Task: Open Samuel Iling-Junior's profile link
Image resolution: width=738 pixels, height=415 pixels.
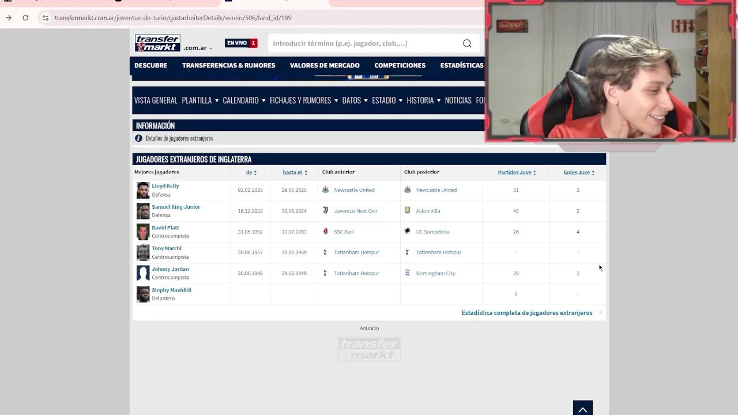Action: (176, 207)
